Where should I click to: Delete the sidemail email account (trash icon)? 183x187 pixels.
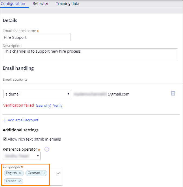pyautogui.click(x=173, y=93)
